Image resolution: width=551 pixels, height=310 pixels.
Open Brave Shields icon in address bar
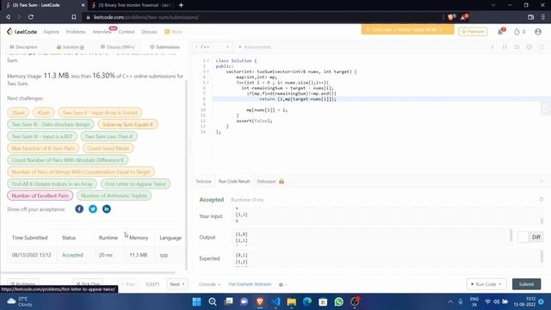point(451,17)
